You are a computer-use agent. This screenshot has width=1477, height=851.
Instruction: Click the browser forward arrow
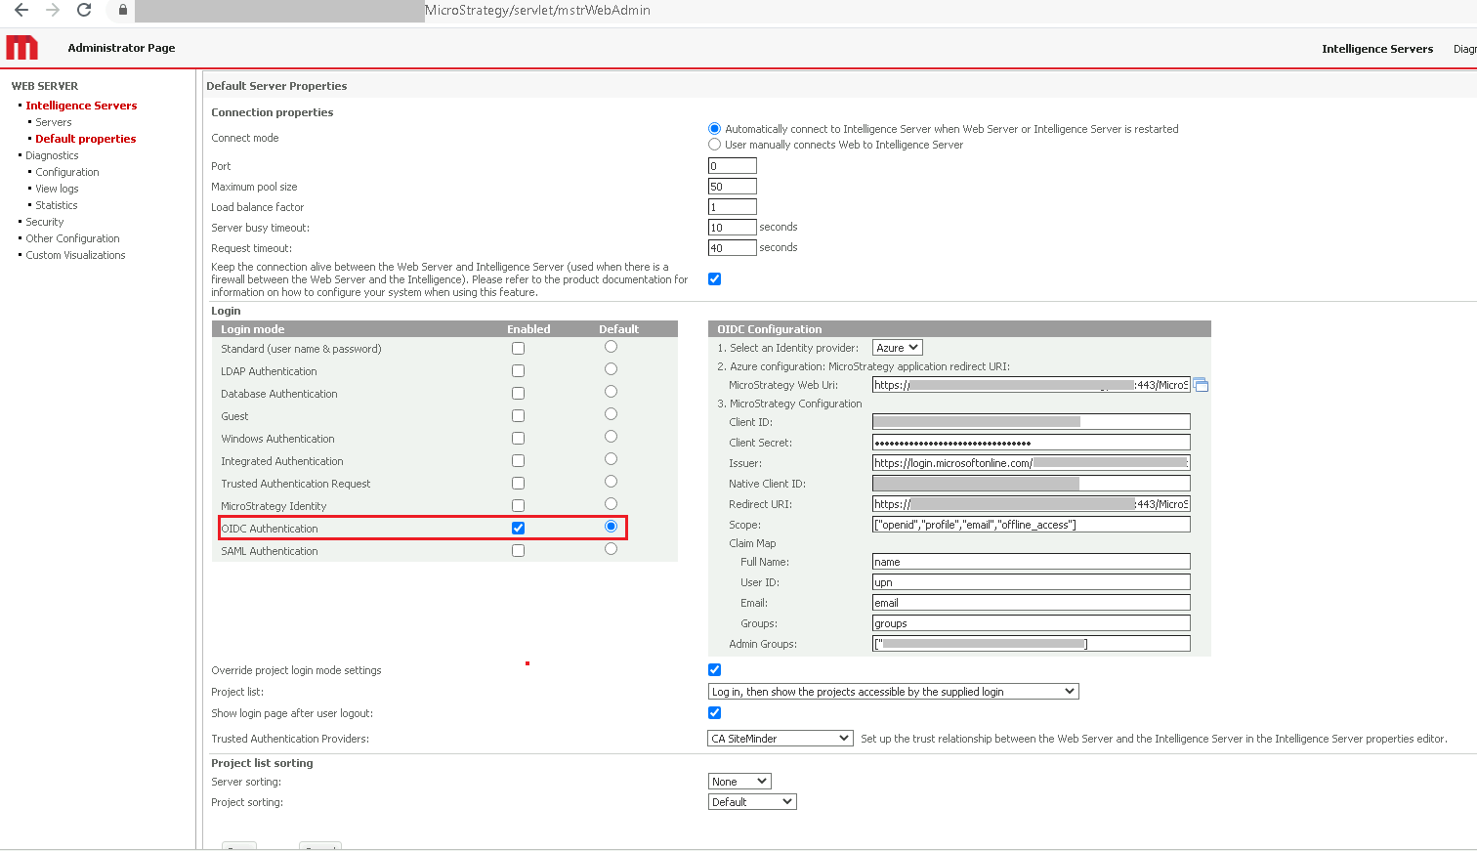53,11
